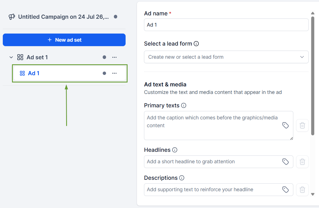Click info icon next to Descriptions

[182, 178]
